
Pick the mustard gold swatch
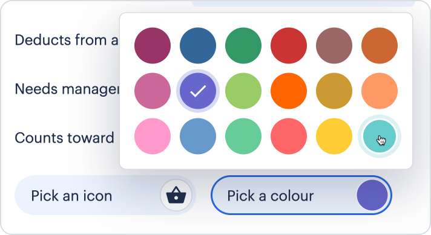pos(334,91)
